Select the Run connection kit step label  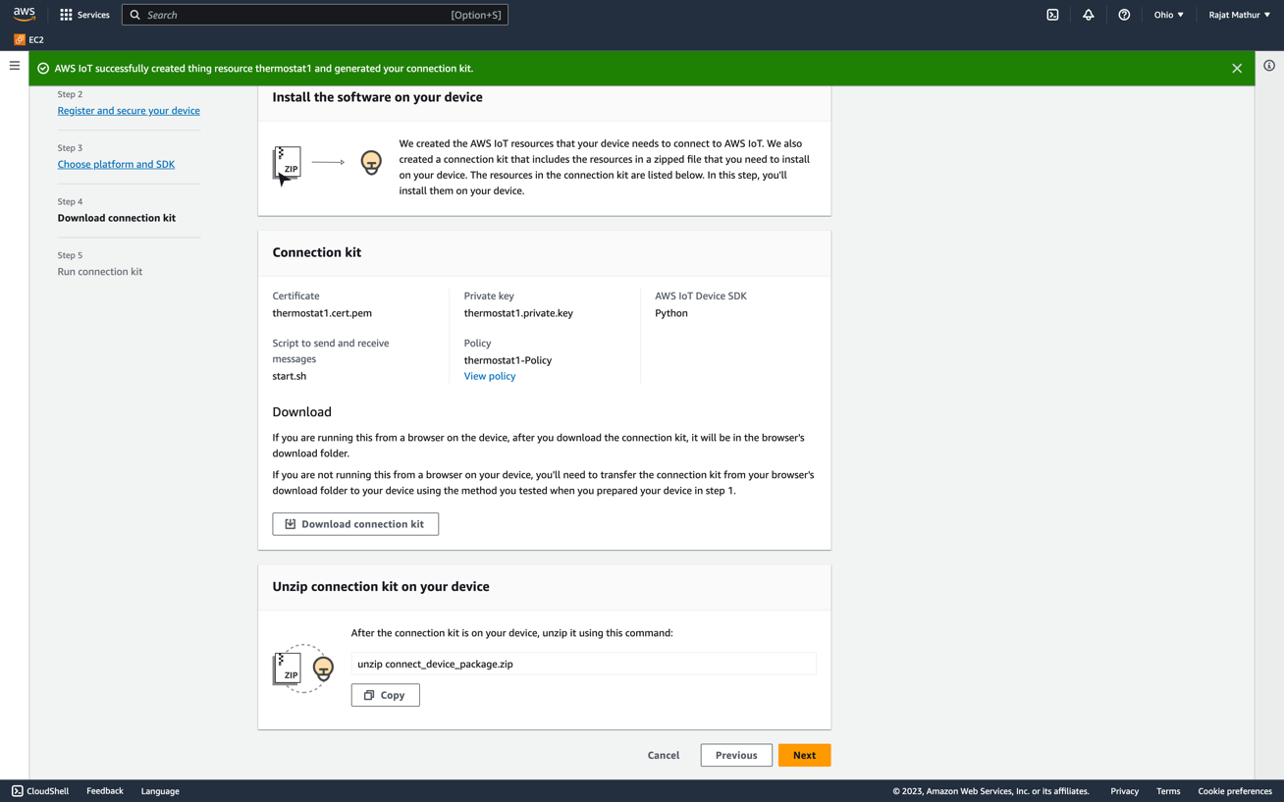(100, 272)
